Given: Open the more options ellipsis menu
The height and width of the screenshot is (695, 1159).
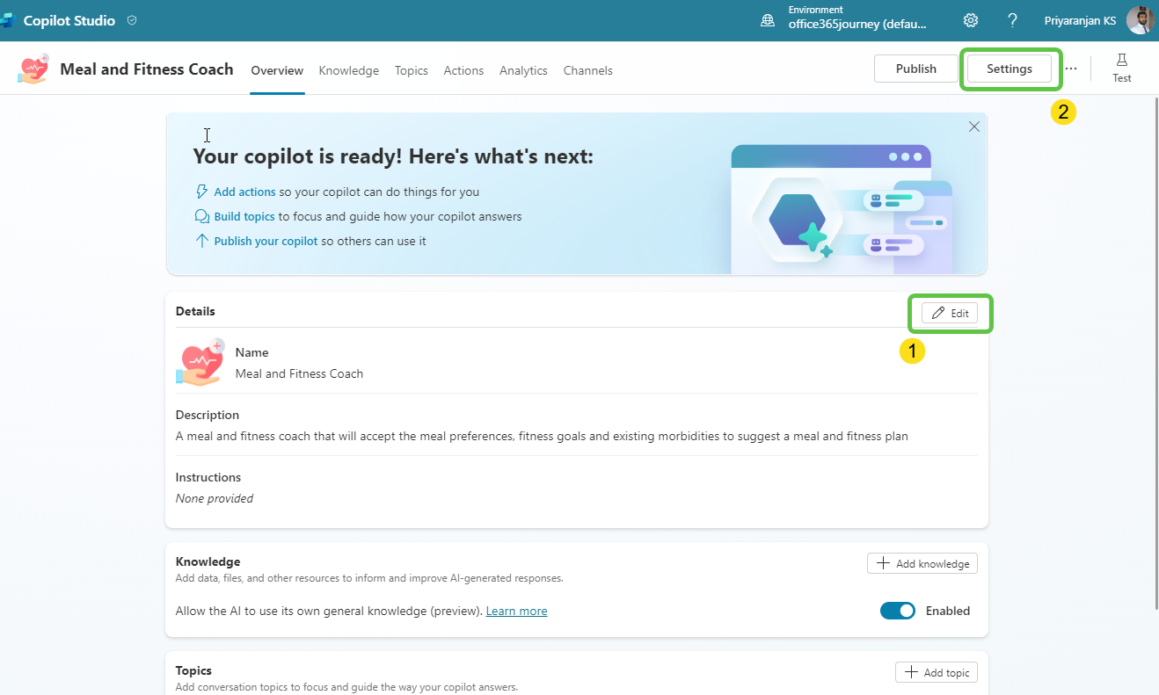Looking at the screenshot, I should [1070, 69].
